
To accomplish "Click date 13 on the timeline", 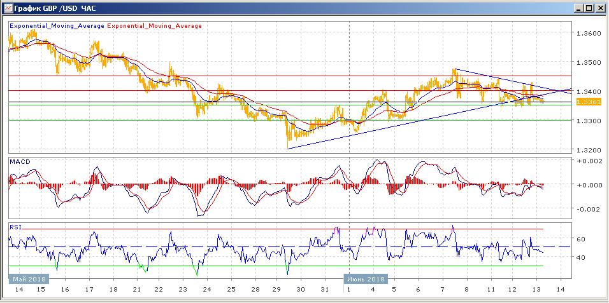I will tap(537, 290).
